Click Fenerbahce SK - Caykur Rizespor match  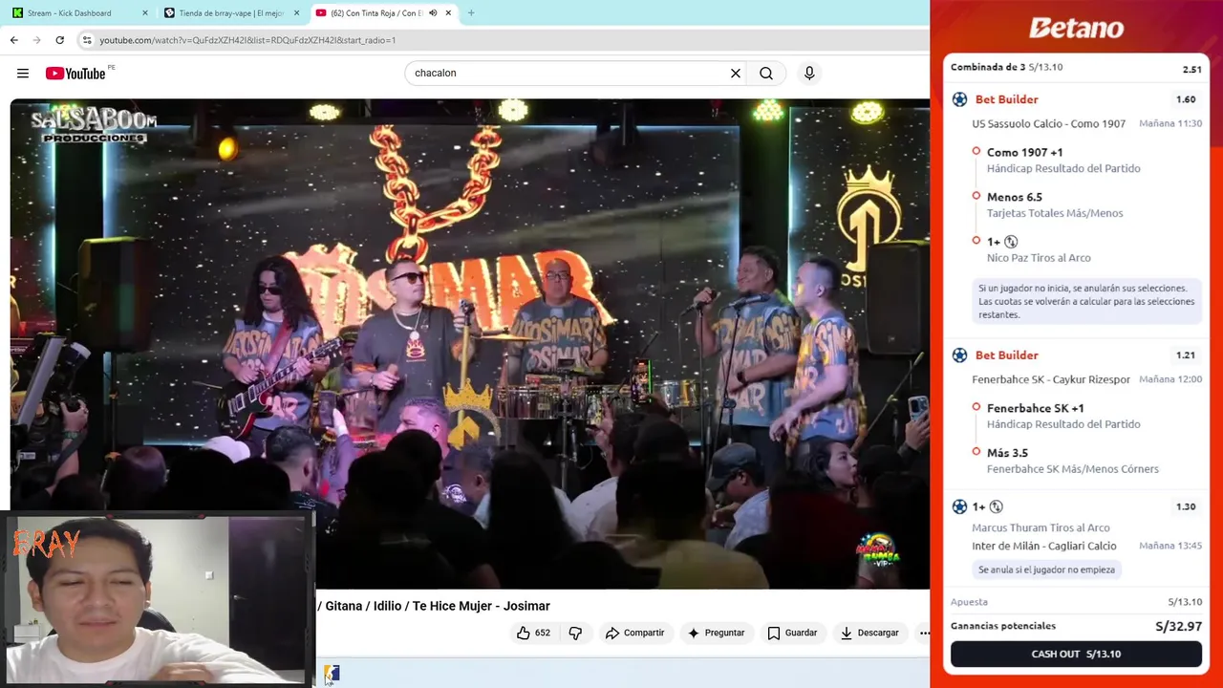[1051, 379]
